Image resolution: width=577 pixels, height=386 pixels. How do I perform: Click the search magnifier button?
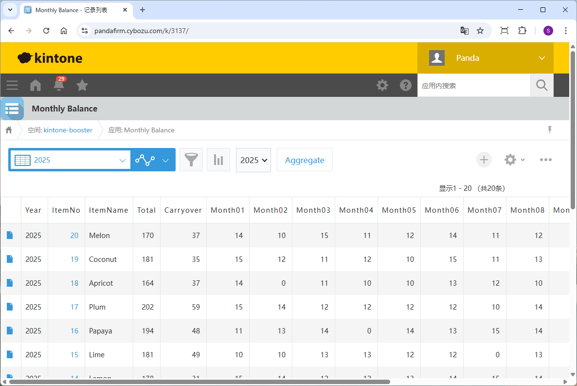[x=541, y=85]
